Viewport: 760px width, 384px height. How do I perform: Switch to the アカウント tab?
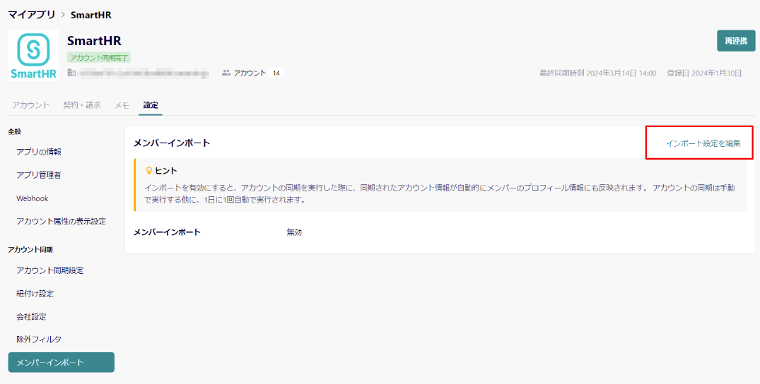click(x=30, y=105)
